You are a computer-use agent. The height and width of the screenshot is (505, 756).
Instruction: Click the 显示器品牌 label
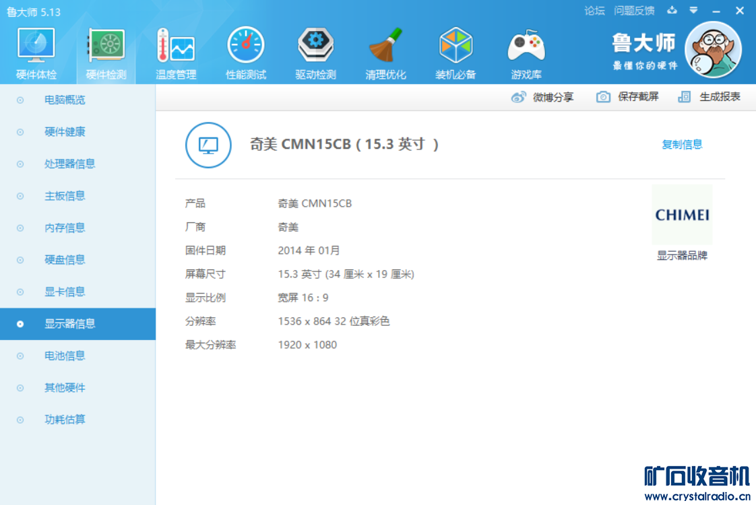coord(682,255)
